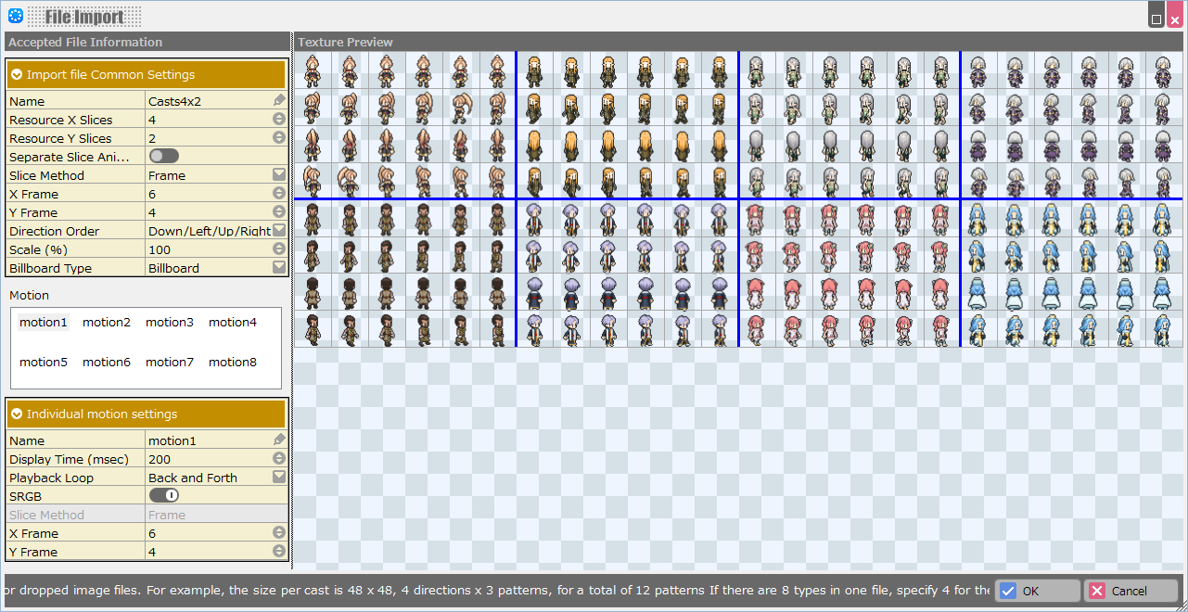Change the motion Y Frame using its stepper icon
The width and height of the screenshot is (1188, 612).
click(x=279, y=551)
